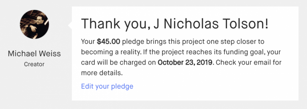Click the words more details.

102,73
